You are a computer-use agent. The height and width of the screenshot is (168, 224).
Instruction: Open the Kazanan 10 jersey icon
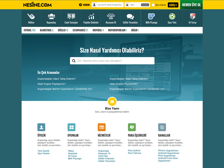click(111, 16)
